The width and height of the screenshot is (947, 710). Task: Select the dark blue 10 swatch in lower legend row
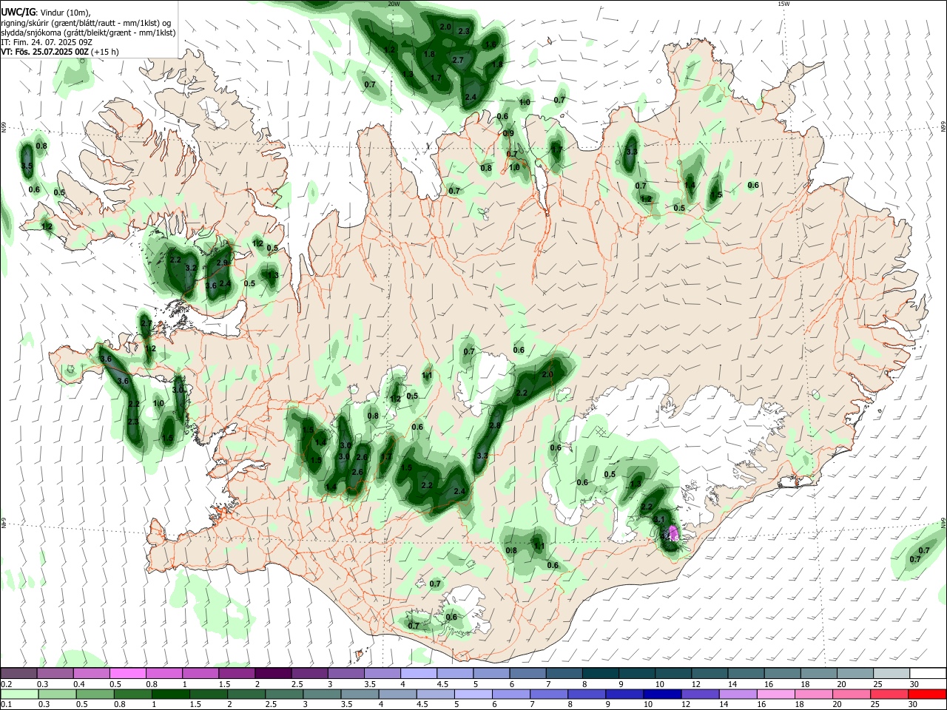point(661,694)
